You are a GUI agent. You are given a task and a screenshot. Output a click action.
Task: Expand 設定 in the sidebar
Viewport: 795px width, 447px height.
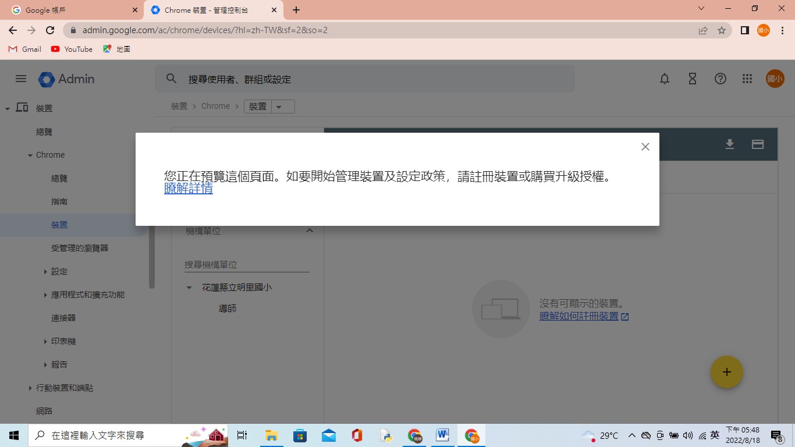click(46, 272)
